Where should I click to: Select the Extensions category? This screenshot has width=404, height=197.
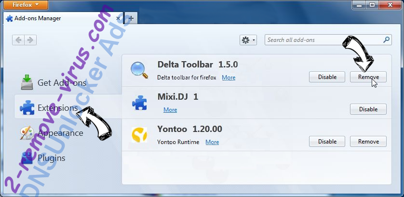(x=68, y=107)
